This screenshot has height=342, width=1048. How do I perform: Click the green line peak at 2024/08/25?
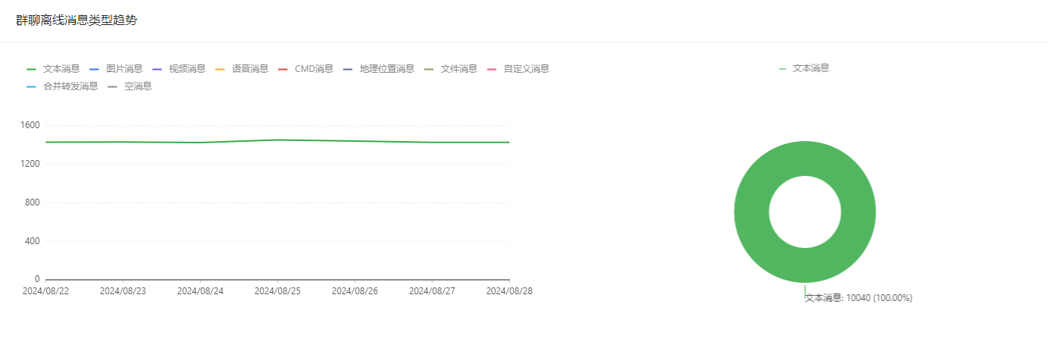(277, 140)
